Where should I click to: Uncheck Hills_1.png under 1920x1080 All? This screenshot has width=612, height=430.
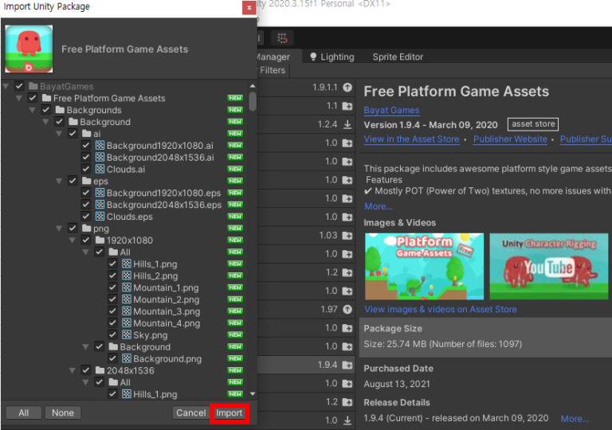(x=113, y=264)
